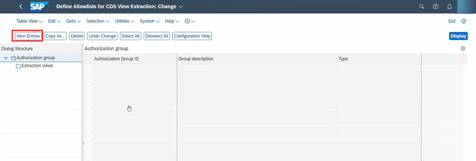Click the Authorization Group ID column header

pos(116,59)
